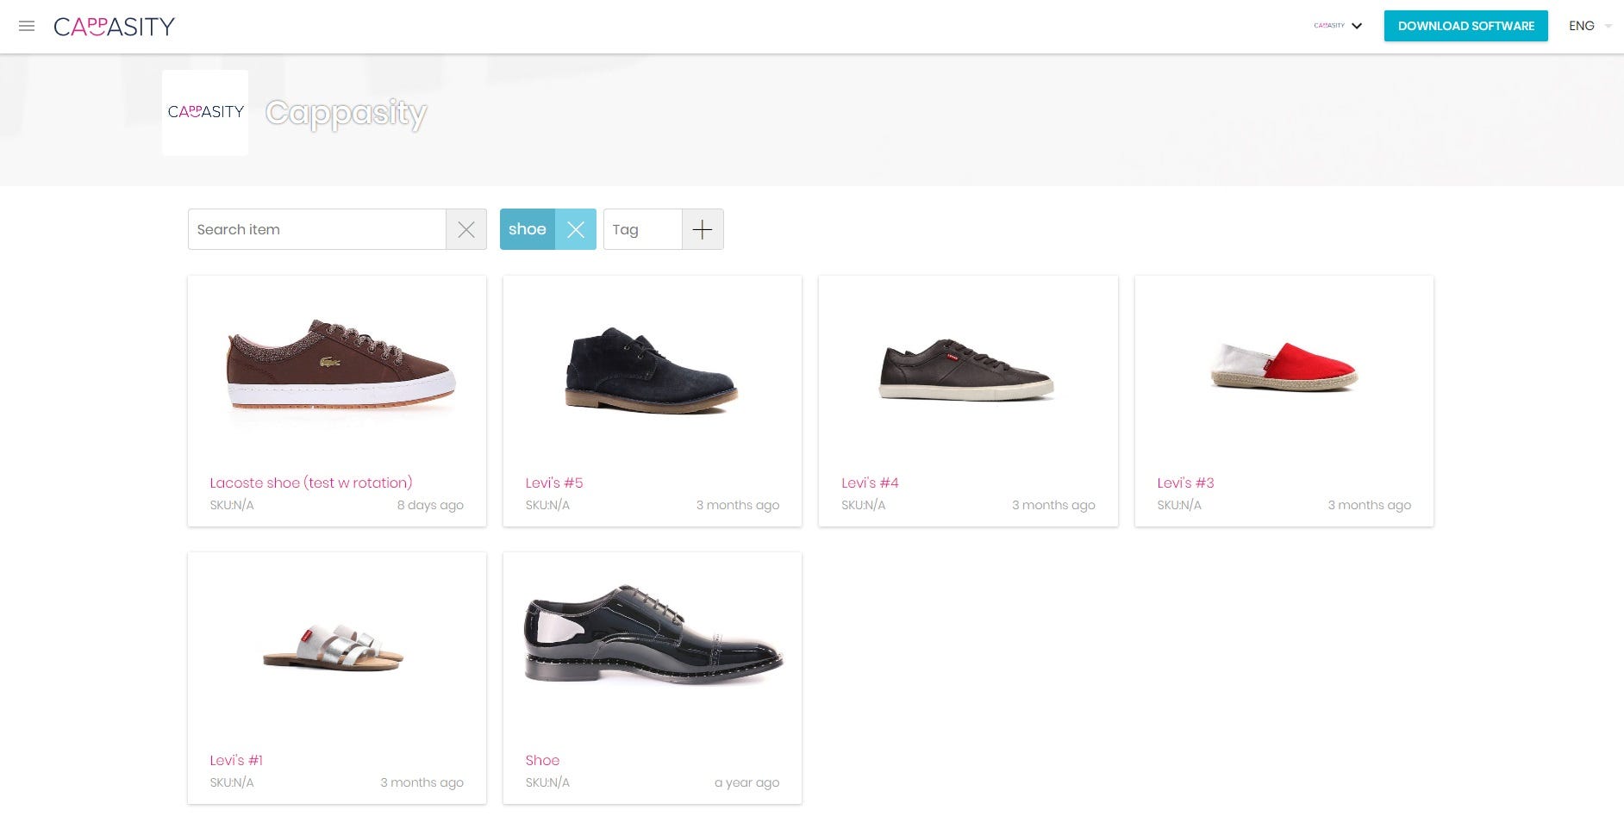Click '3 months ago' on Levi's #4
The height and width of the screenshot is (816, 1624).
pos(1053,505)
